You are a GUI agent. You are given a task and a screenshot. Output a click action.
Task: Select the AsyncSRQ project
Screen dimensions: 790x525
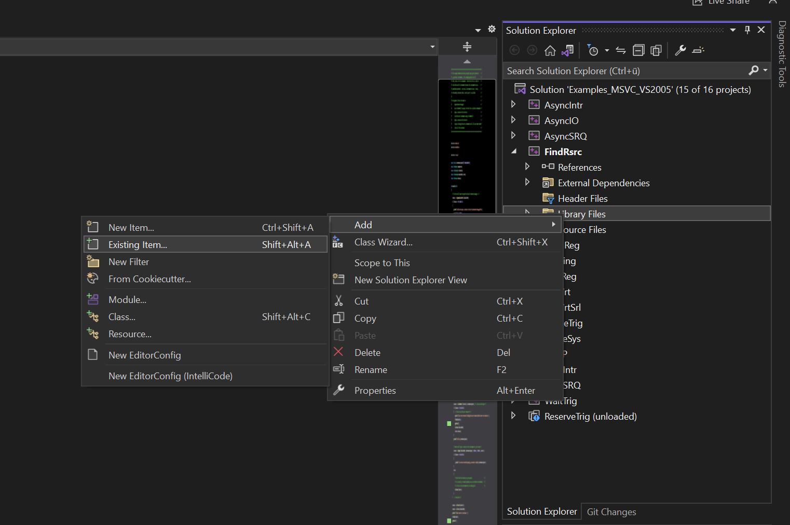pos(565,136)
